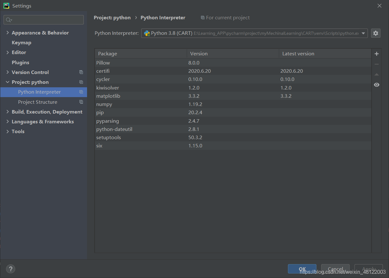Click certifi latest version 2020.6.20 cell
Image resolution: width=389 pixels, height=278 pixels.
292,71
